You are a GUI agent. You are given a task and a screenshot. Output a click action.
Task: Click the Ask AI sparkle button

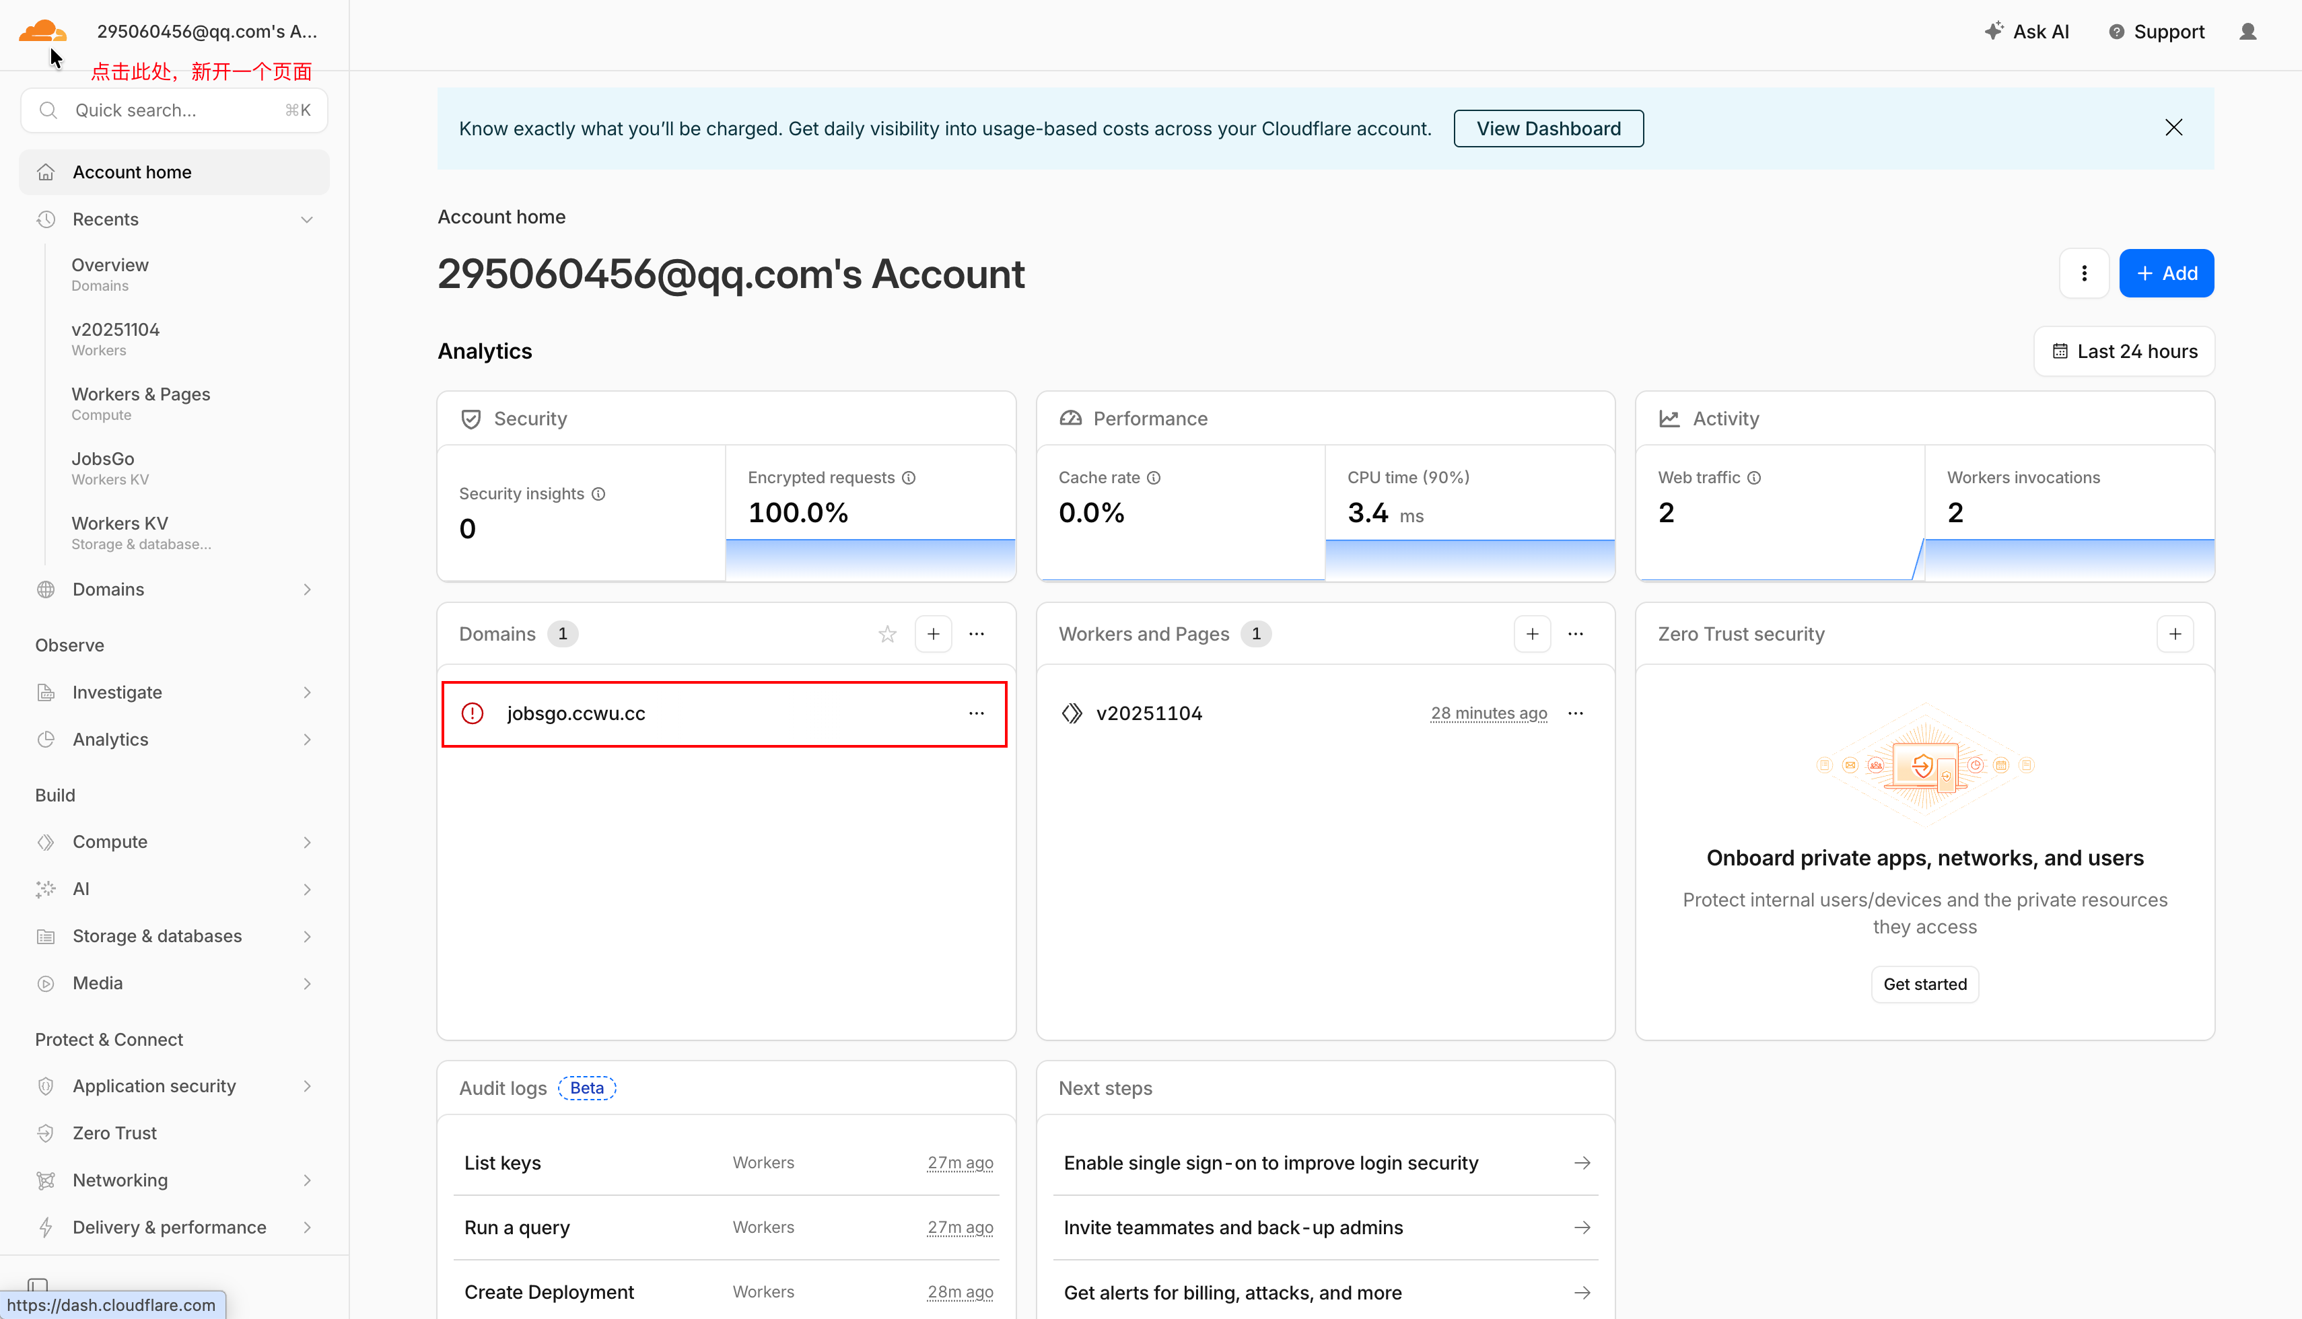pyautogui.click(x=2027, y=32)
